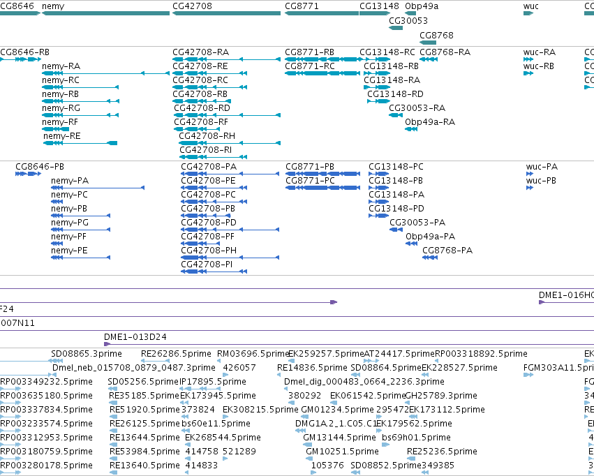Select the Obp49a gene label

coord(422,6)
